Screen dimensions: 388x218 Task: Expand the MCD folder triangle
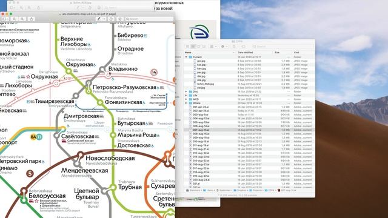tap(186, 99)
